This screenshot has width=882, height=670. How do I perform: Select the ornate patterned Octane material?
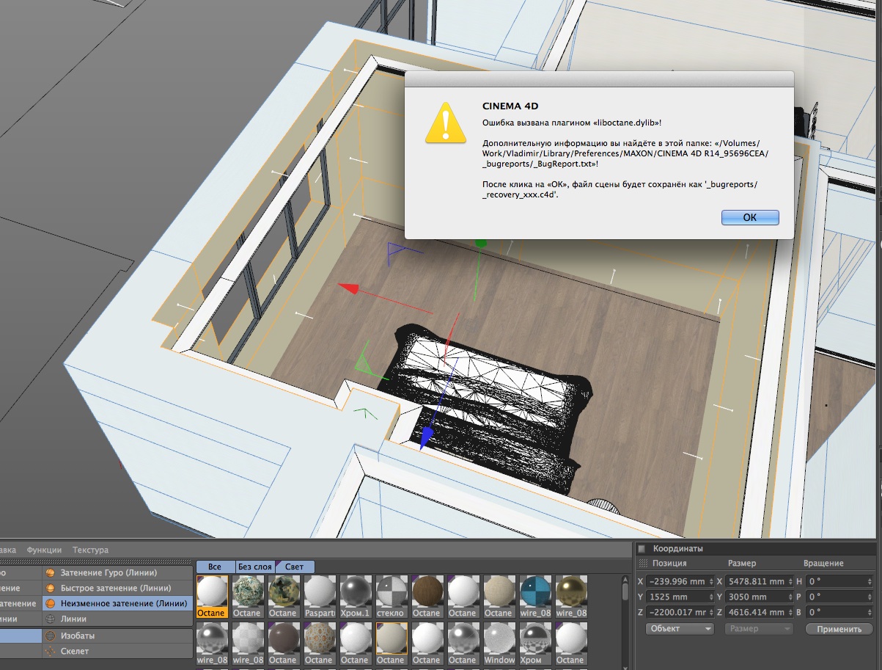point(319,644)
